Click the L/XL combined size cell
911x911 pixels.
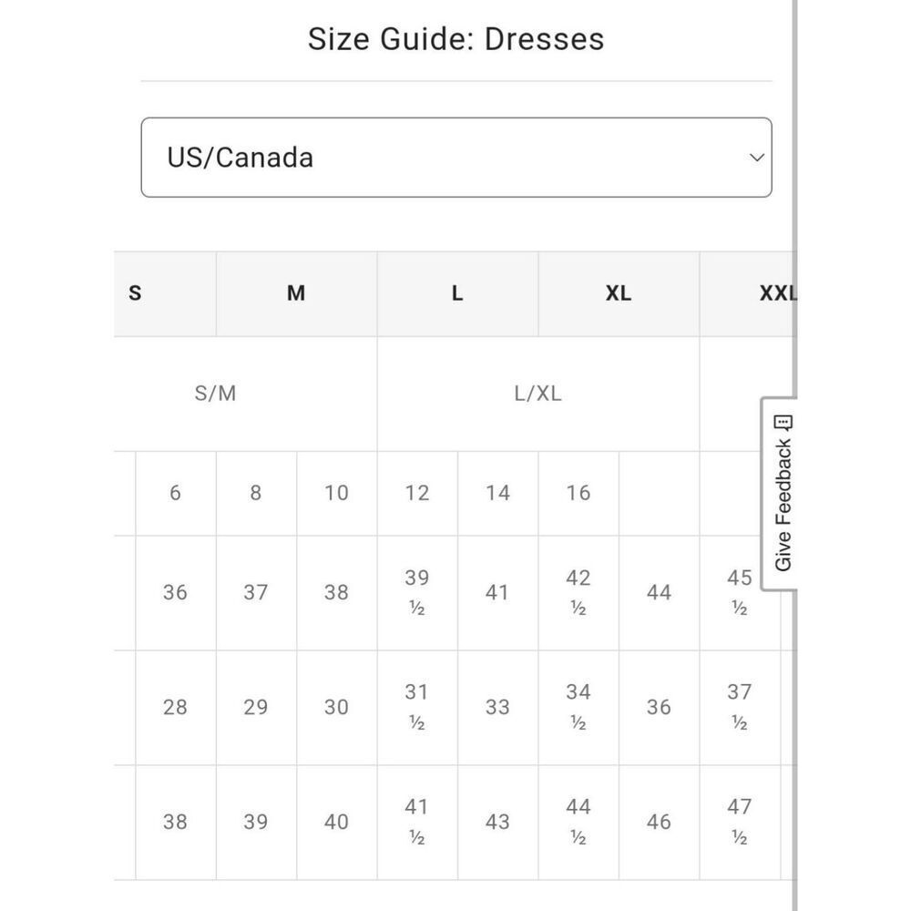click(538, 394)
